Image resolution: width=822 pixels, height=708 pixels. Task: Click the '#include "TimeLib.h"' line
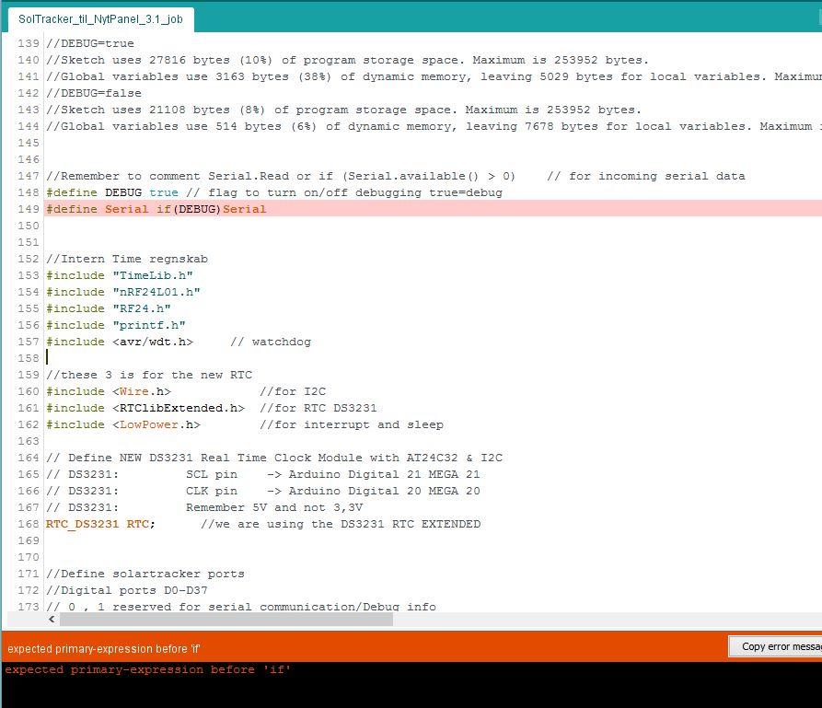click(120, 275)
